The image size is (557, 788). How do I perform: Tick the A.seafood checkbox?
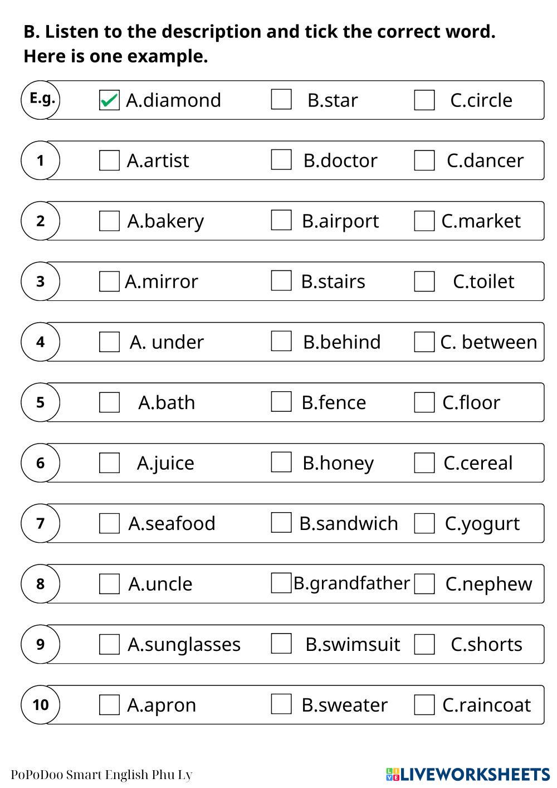tap(109, 523)
